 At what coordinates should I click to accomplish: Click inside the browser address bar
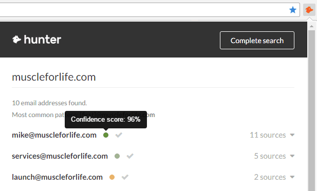[141, 10]
